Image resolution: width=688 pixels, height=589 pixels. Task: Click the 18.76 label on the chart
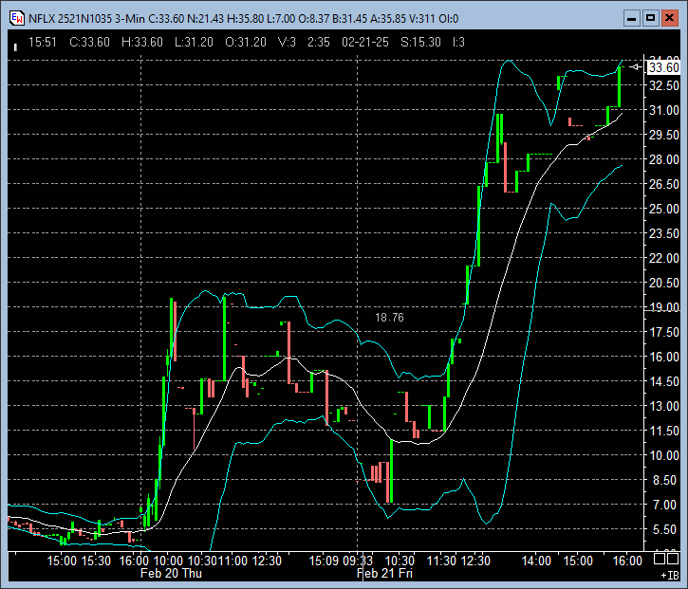point(389,318)
